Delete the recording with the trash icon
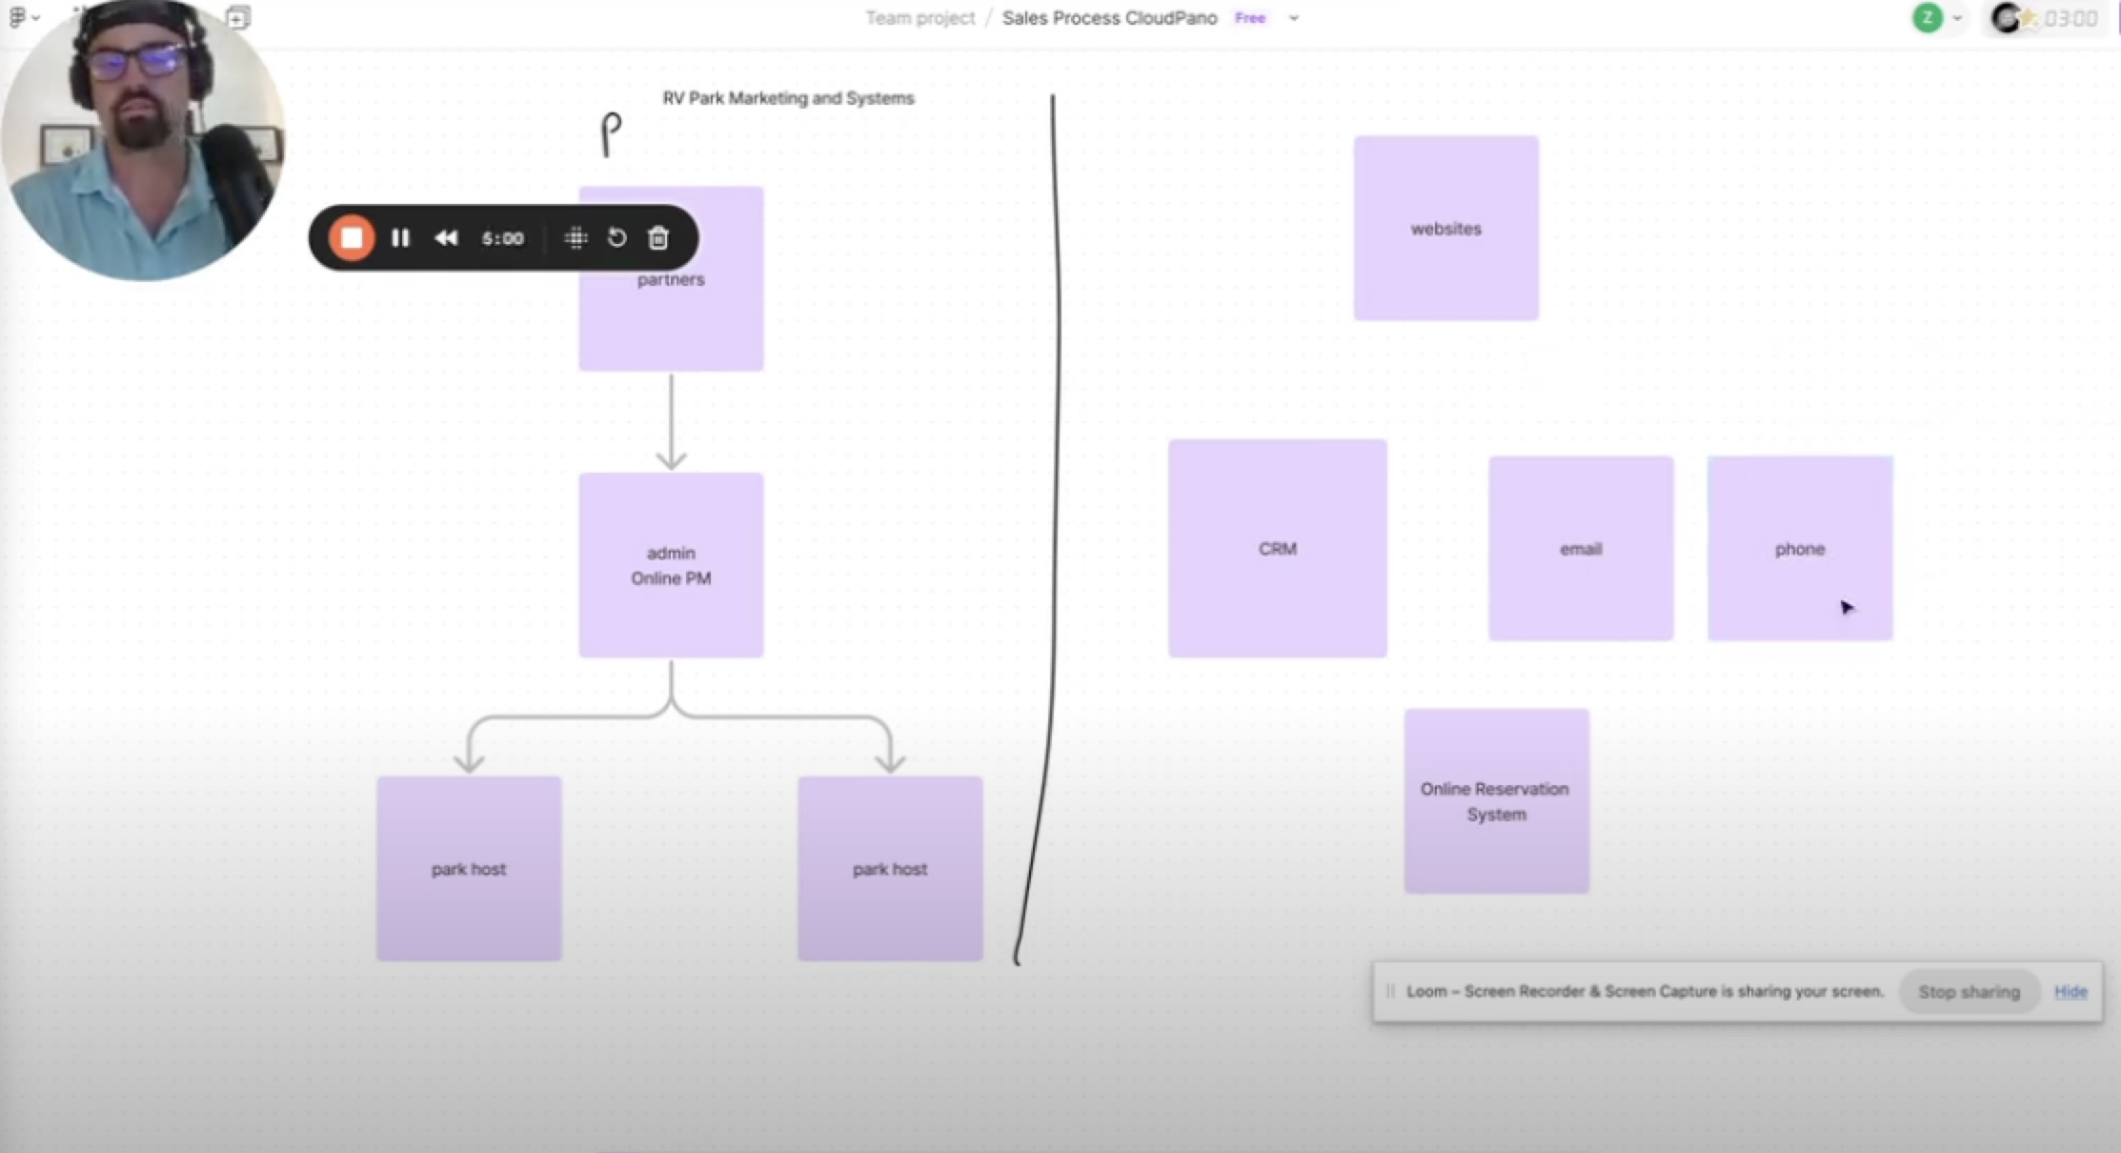This screenshot has width=2121, height=1153. 658,238
